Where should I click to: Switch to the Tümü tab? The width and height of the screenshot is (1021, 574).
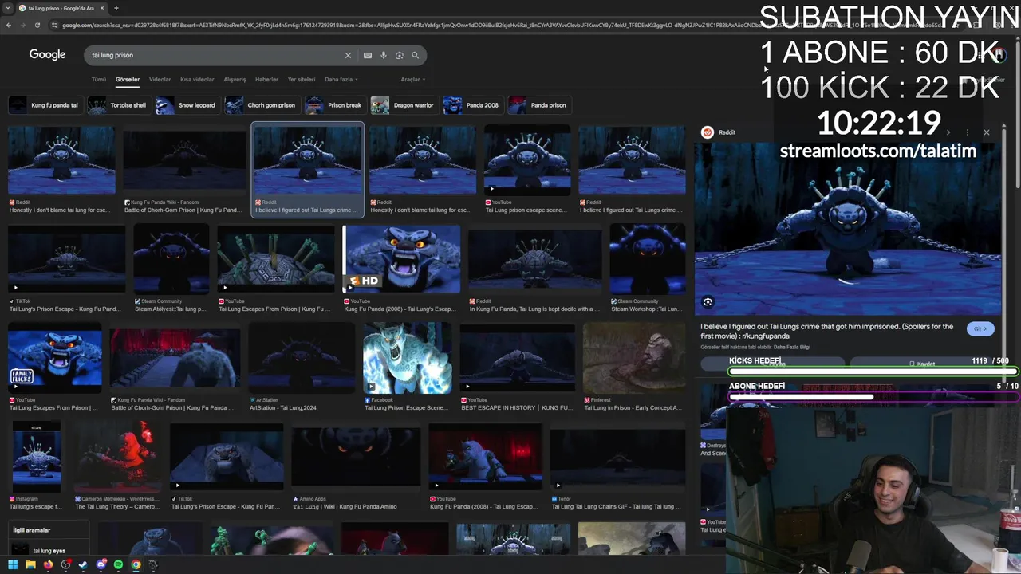(x=98, y=79)
